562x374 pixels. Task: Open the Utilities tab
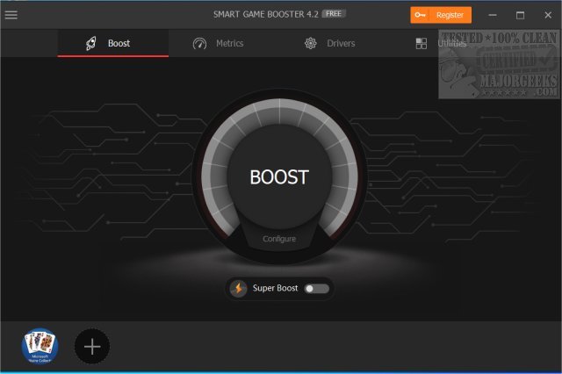point(441,43)
